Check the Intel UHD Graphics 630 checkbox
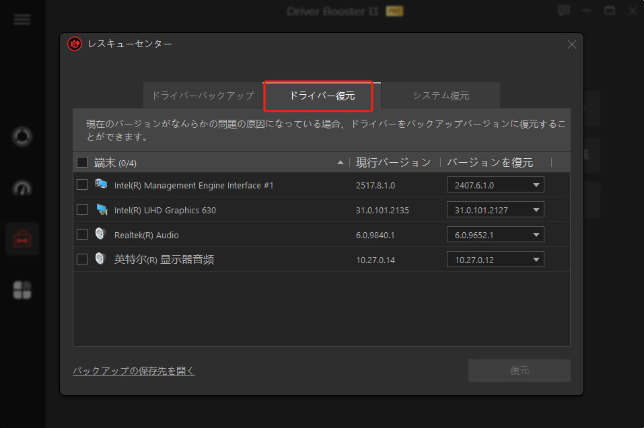Viewport: 644px width, 428px height. 82,209
